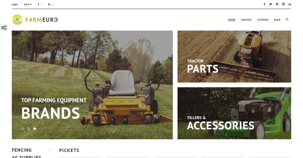Screen dimensions: 303x158
Task: Open the Twitter social icon
Action: tap(270, 4)
